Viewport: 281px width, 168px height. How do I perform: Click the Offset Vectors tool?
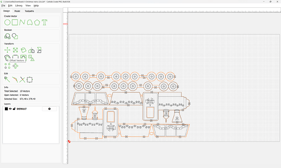pos(7,58)
